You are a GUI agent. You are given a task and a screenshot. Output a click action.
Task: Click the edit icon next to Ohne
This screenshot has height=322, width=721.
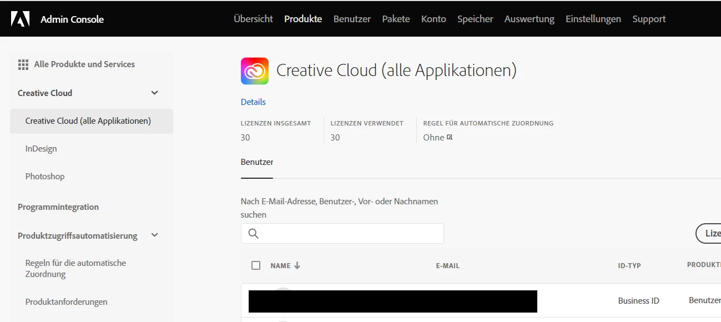[450, 137]
